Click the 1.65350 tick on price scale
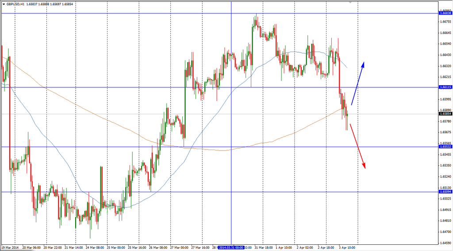This screenshot has width=453, height=251. [445, 166]
